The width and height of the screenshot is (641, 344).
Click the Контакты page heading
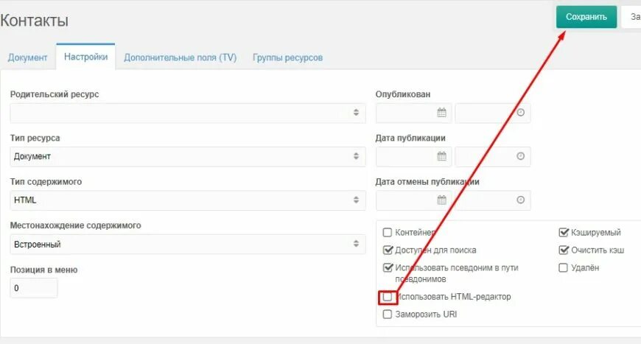35,21
